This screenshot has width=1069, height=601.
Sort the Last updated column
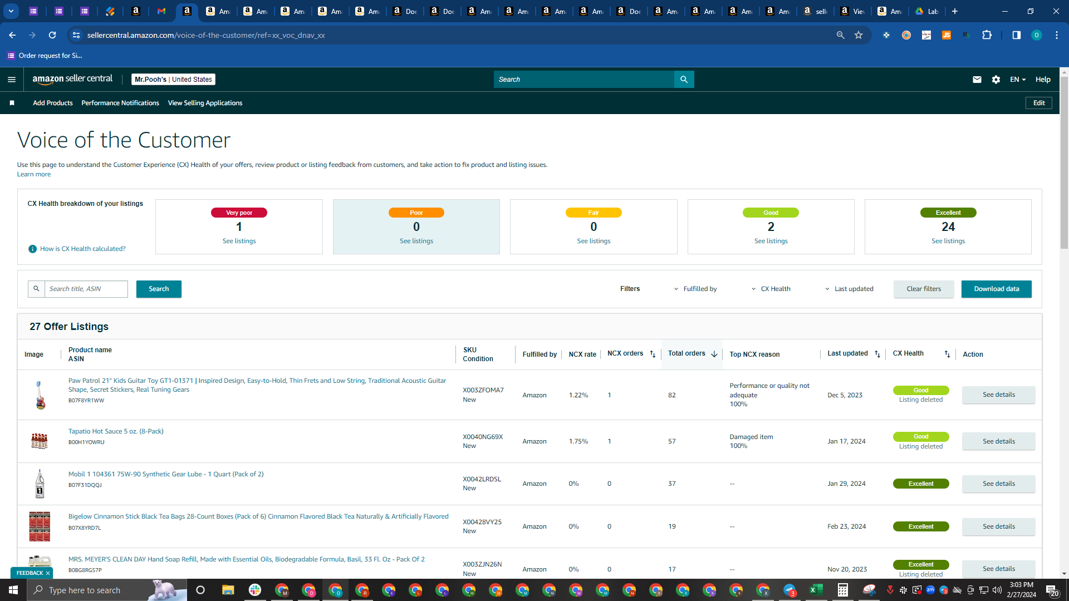pos(877,354)
